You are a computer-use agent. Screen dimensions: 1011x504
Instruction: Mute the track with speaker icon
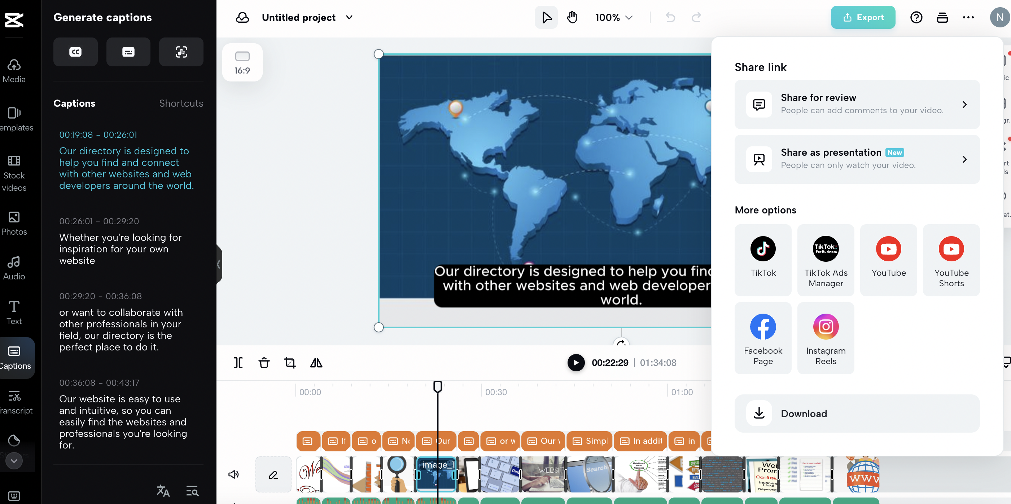(233, 474)
